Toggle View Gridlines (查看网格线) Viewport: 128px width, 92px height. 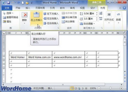point(10,17)
